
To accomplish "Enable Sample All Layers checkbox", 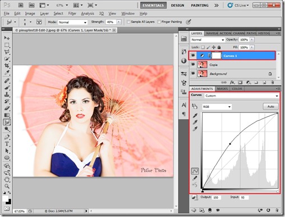I will click(x=128, y=22).
